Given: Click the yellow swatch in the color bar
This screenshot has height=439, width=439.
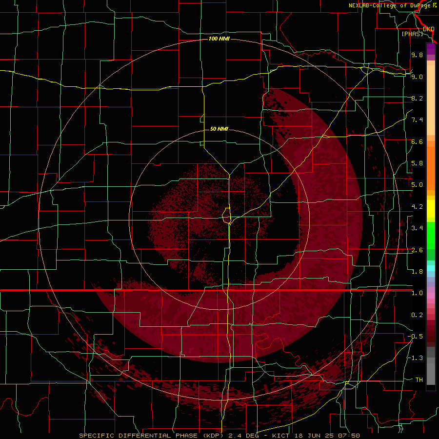Looking at the screenshot, I should [431, 209].
